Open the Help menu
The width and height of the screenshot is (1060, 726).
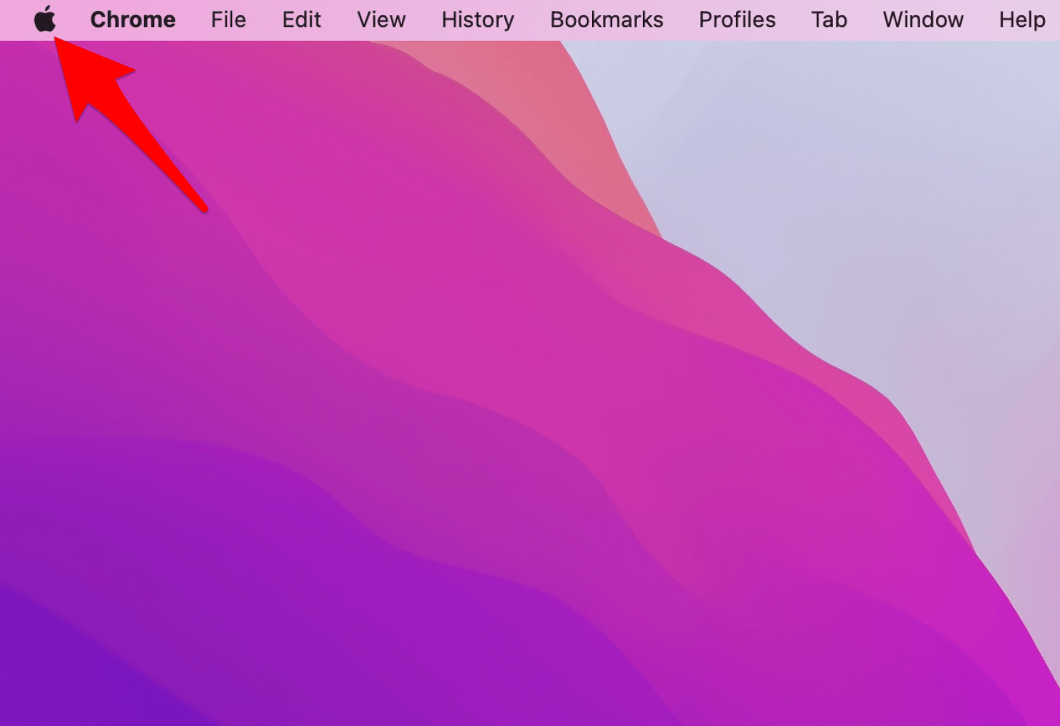(1021, 20)
